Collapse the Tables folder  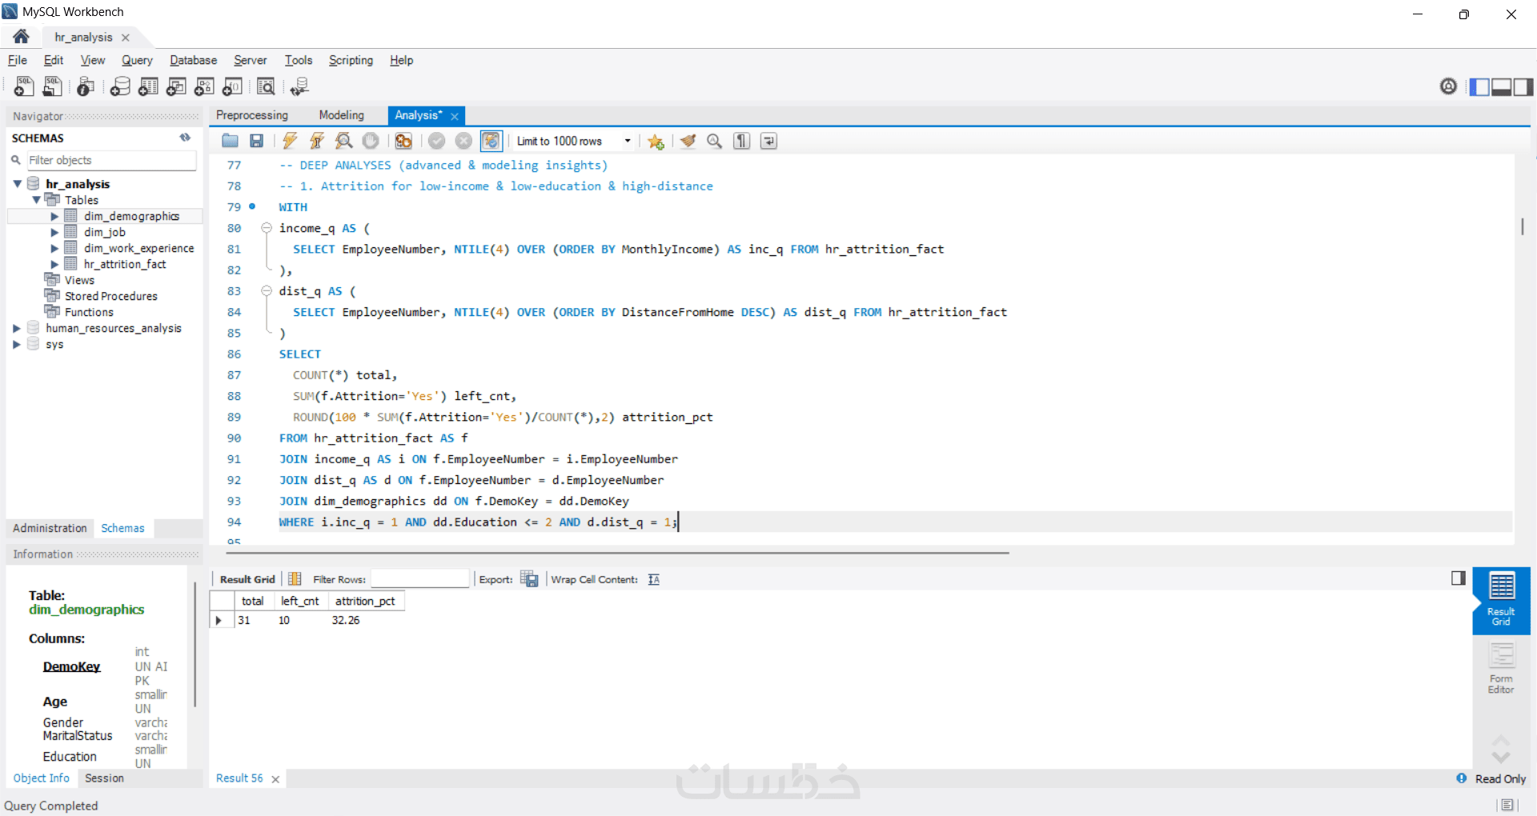(x=36, y=200)
